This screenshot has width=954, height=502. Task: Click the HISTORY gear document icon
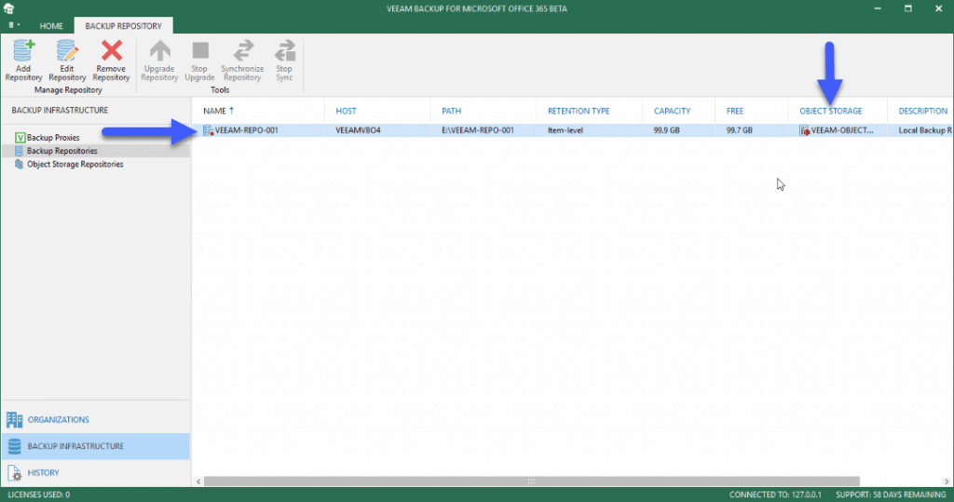coord(15,473)
